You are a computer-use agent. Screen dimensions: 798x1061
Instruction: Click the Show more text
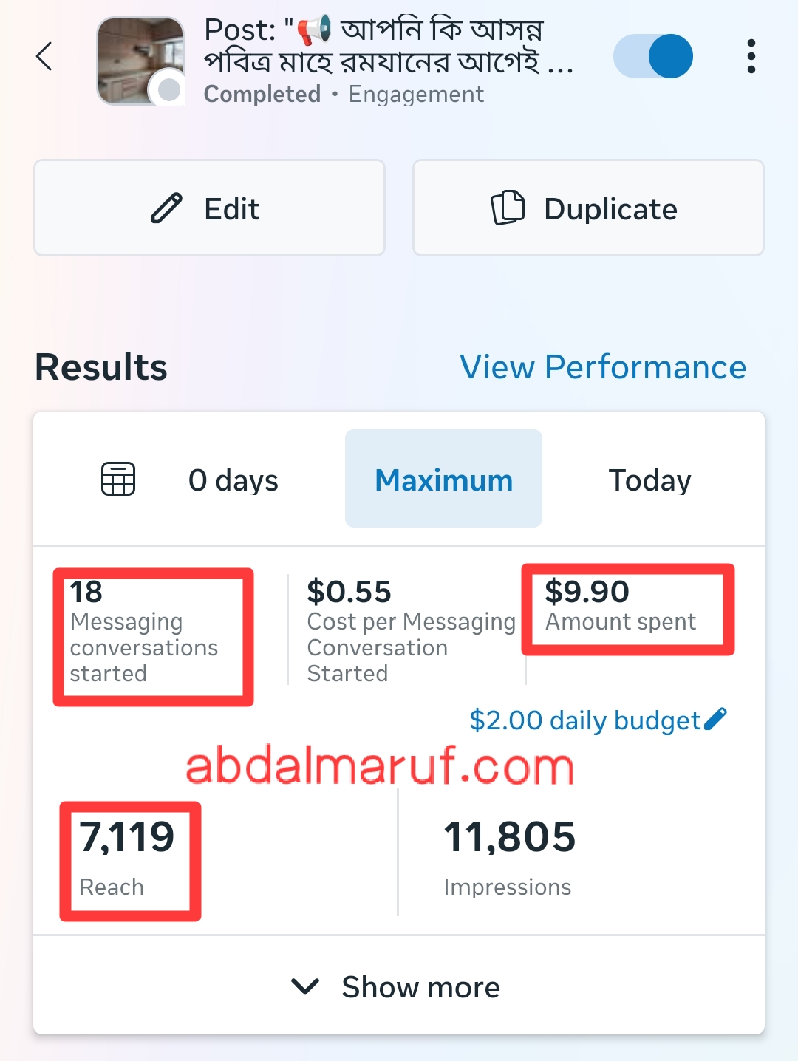pos(420,987)
